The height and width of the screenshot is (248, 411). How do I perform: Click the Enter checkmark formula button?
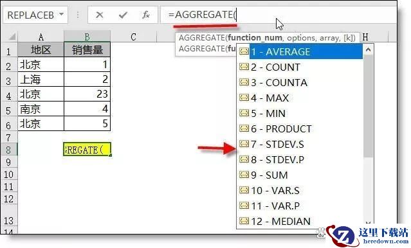tap(123, 15)
